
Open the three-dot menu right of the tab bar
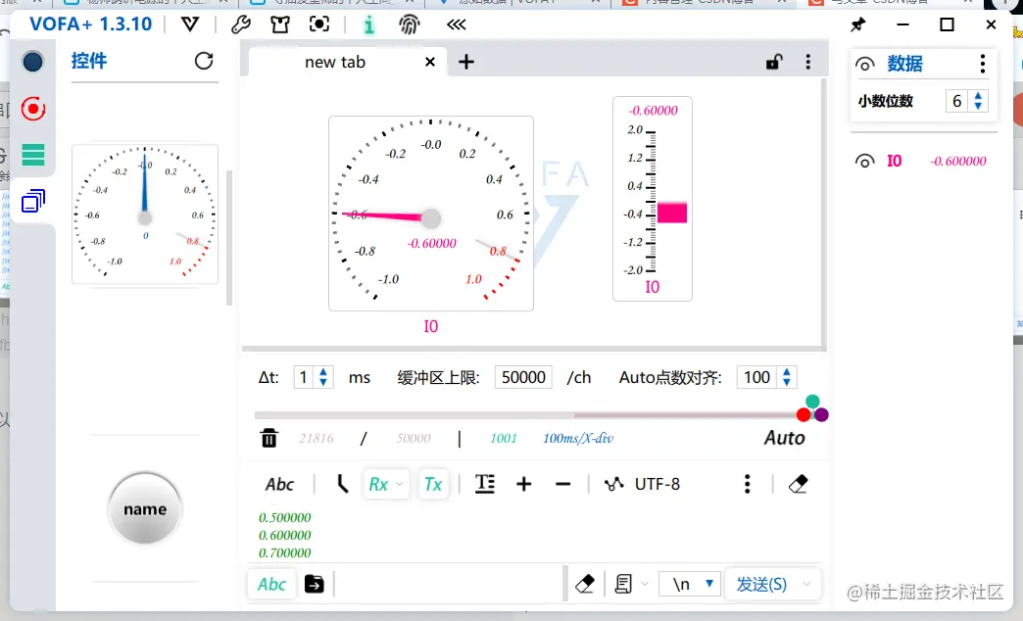(808, 62)
